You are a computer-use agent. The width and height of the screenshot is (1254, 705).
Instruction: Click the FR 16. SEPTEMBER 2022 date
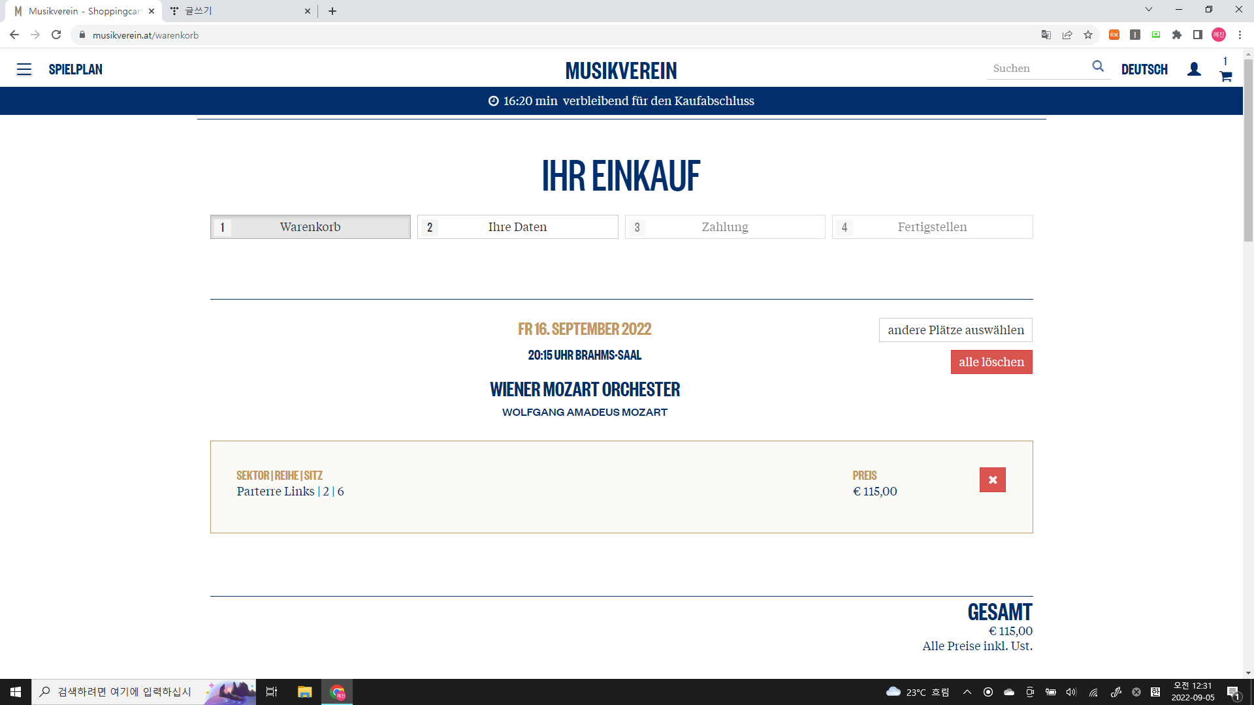pos(585,329)
